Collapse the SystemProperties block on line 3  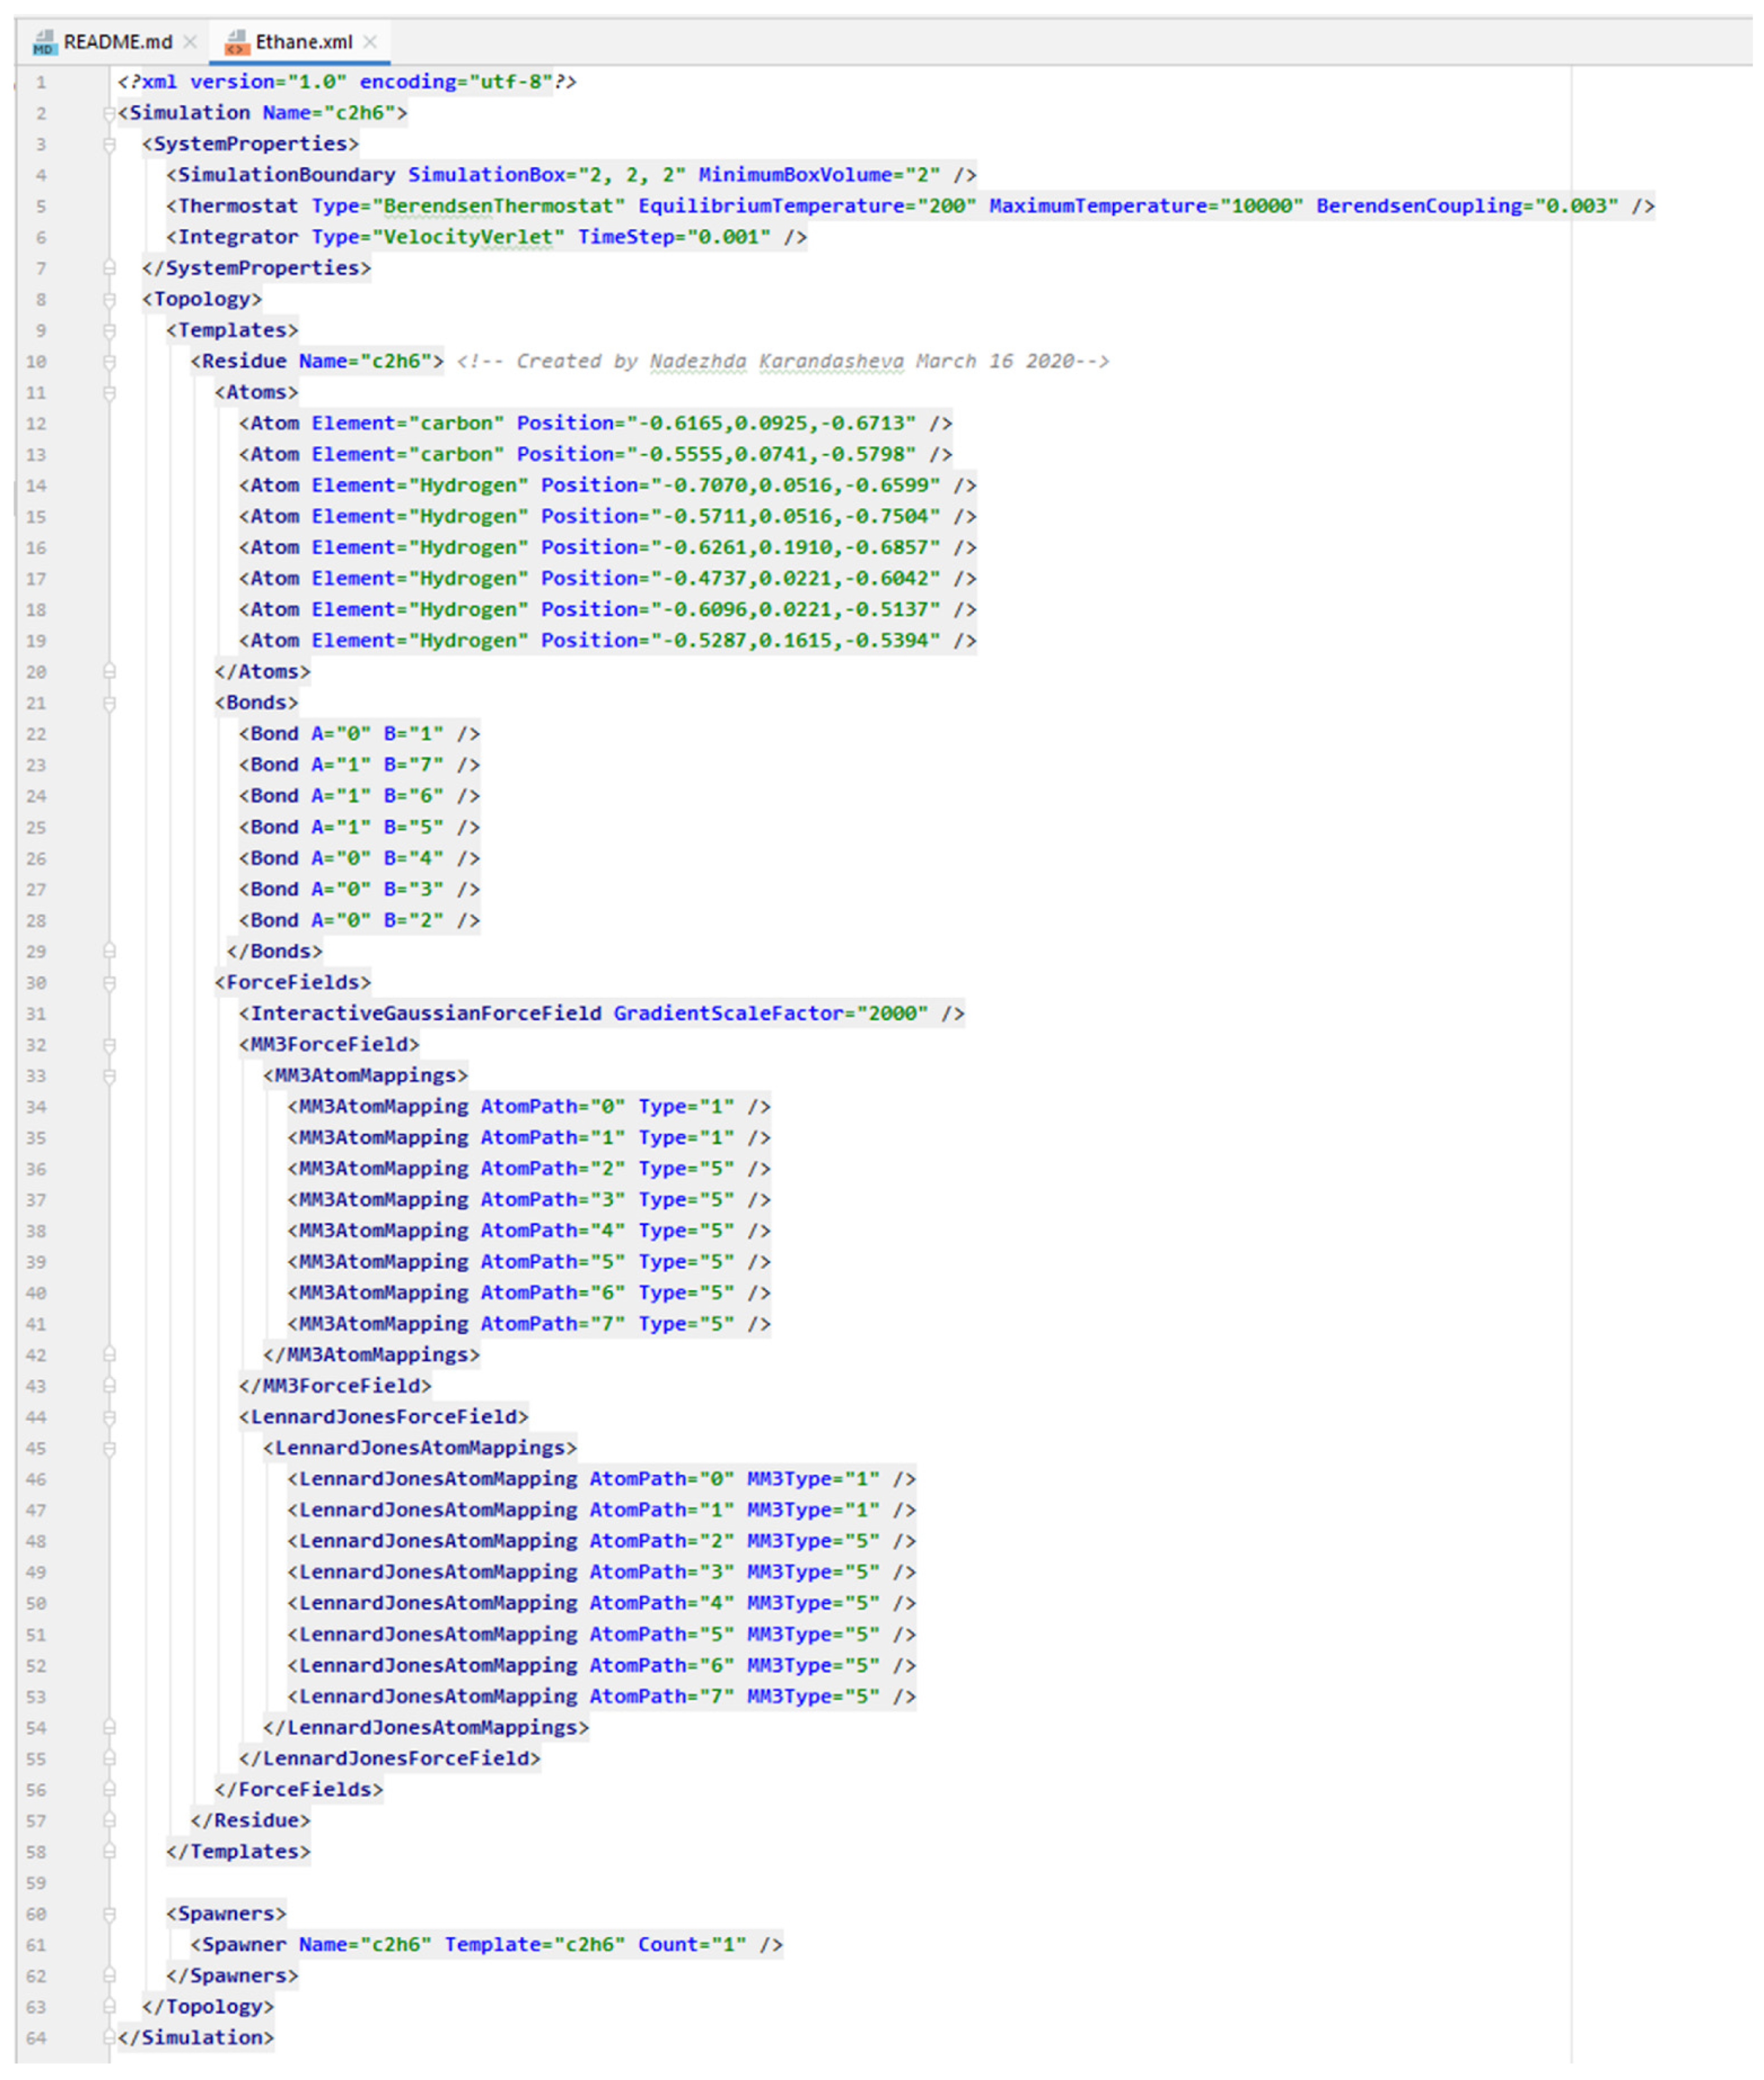(x=109, y=144)
